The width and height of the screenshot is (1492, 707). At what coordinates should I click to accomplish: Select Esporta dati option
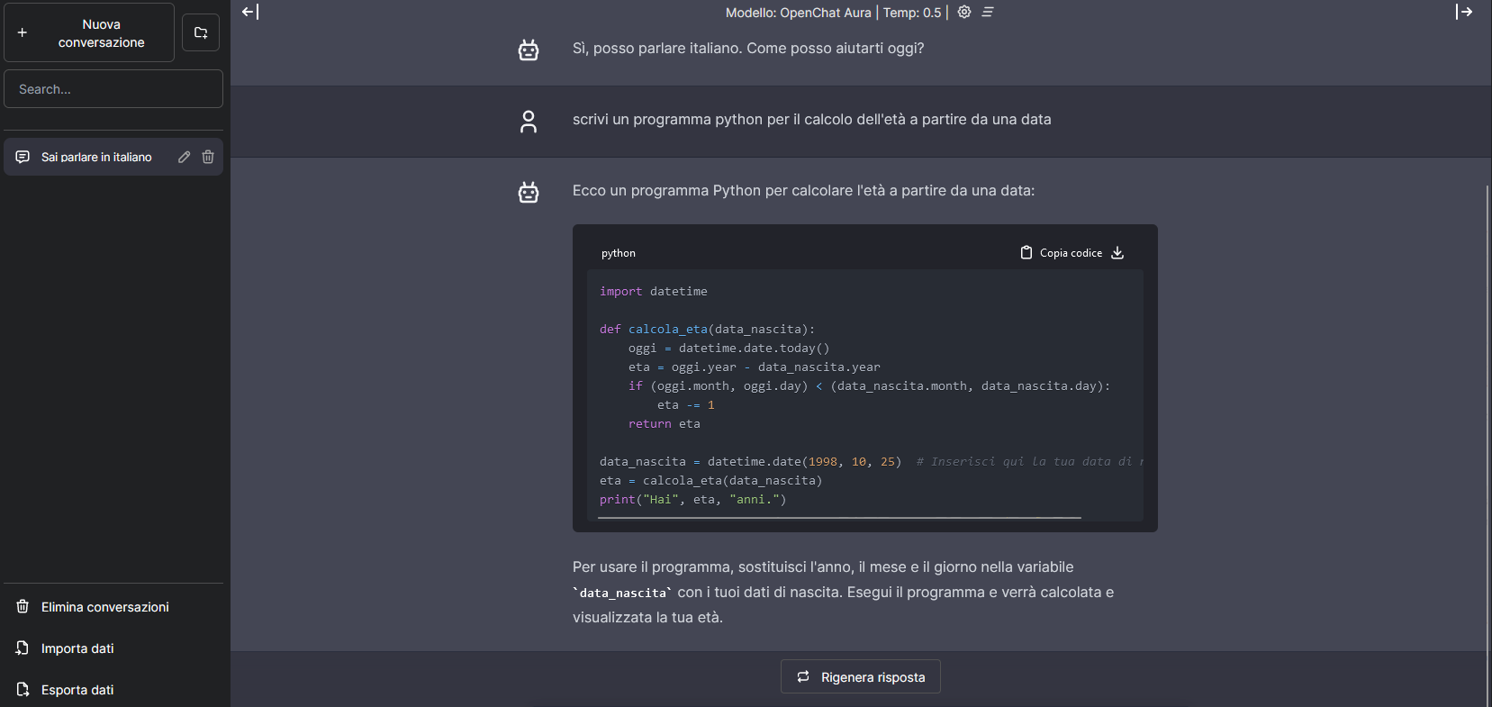point(77,690)
